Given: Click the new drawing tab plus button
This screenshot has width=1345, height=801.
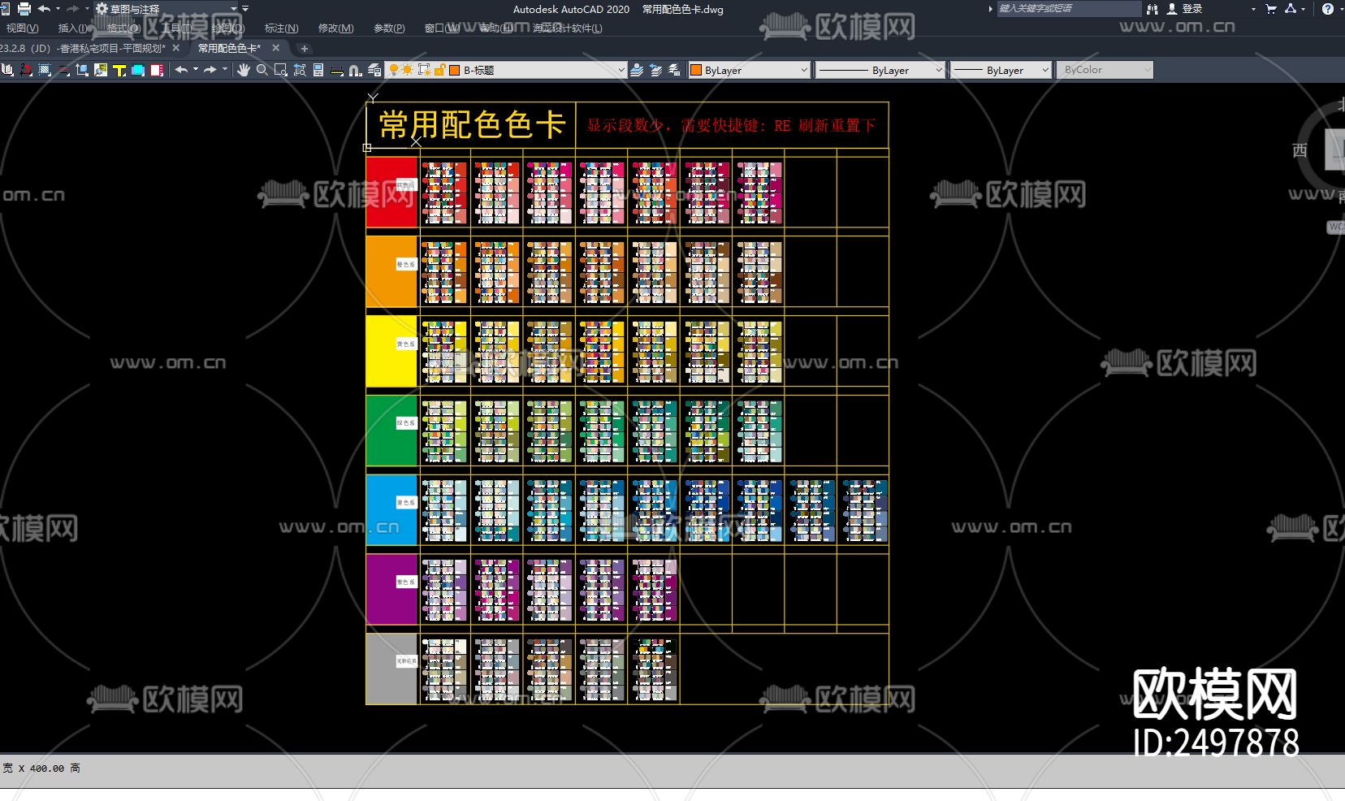Looking at the screenshot, I should tap(304, 48).
